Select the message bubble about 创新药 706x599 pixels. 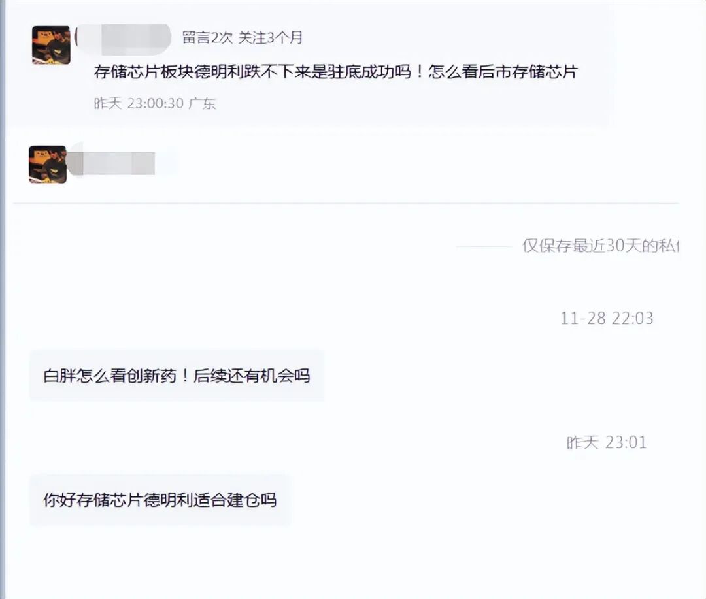pos(177,376)
